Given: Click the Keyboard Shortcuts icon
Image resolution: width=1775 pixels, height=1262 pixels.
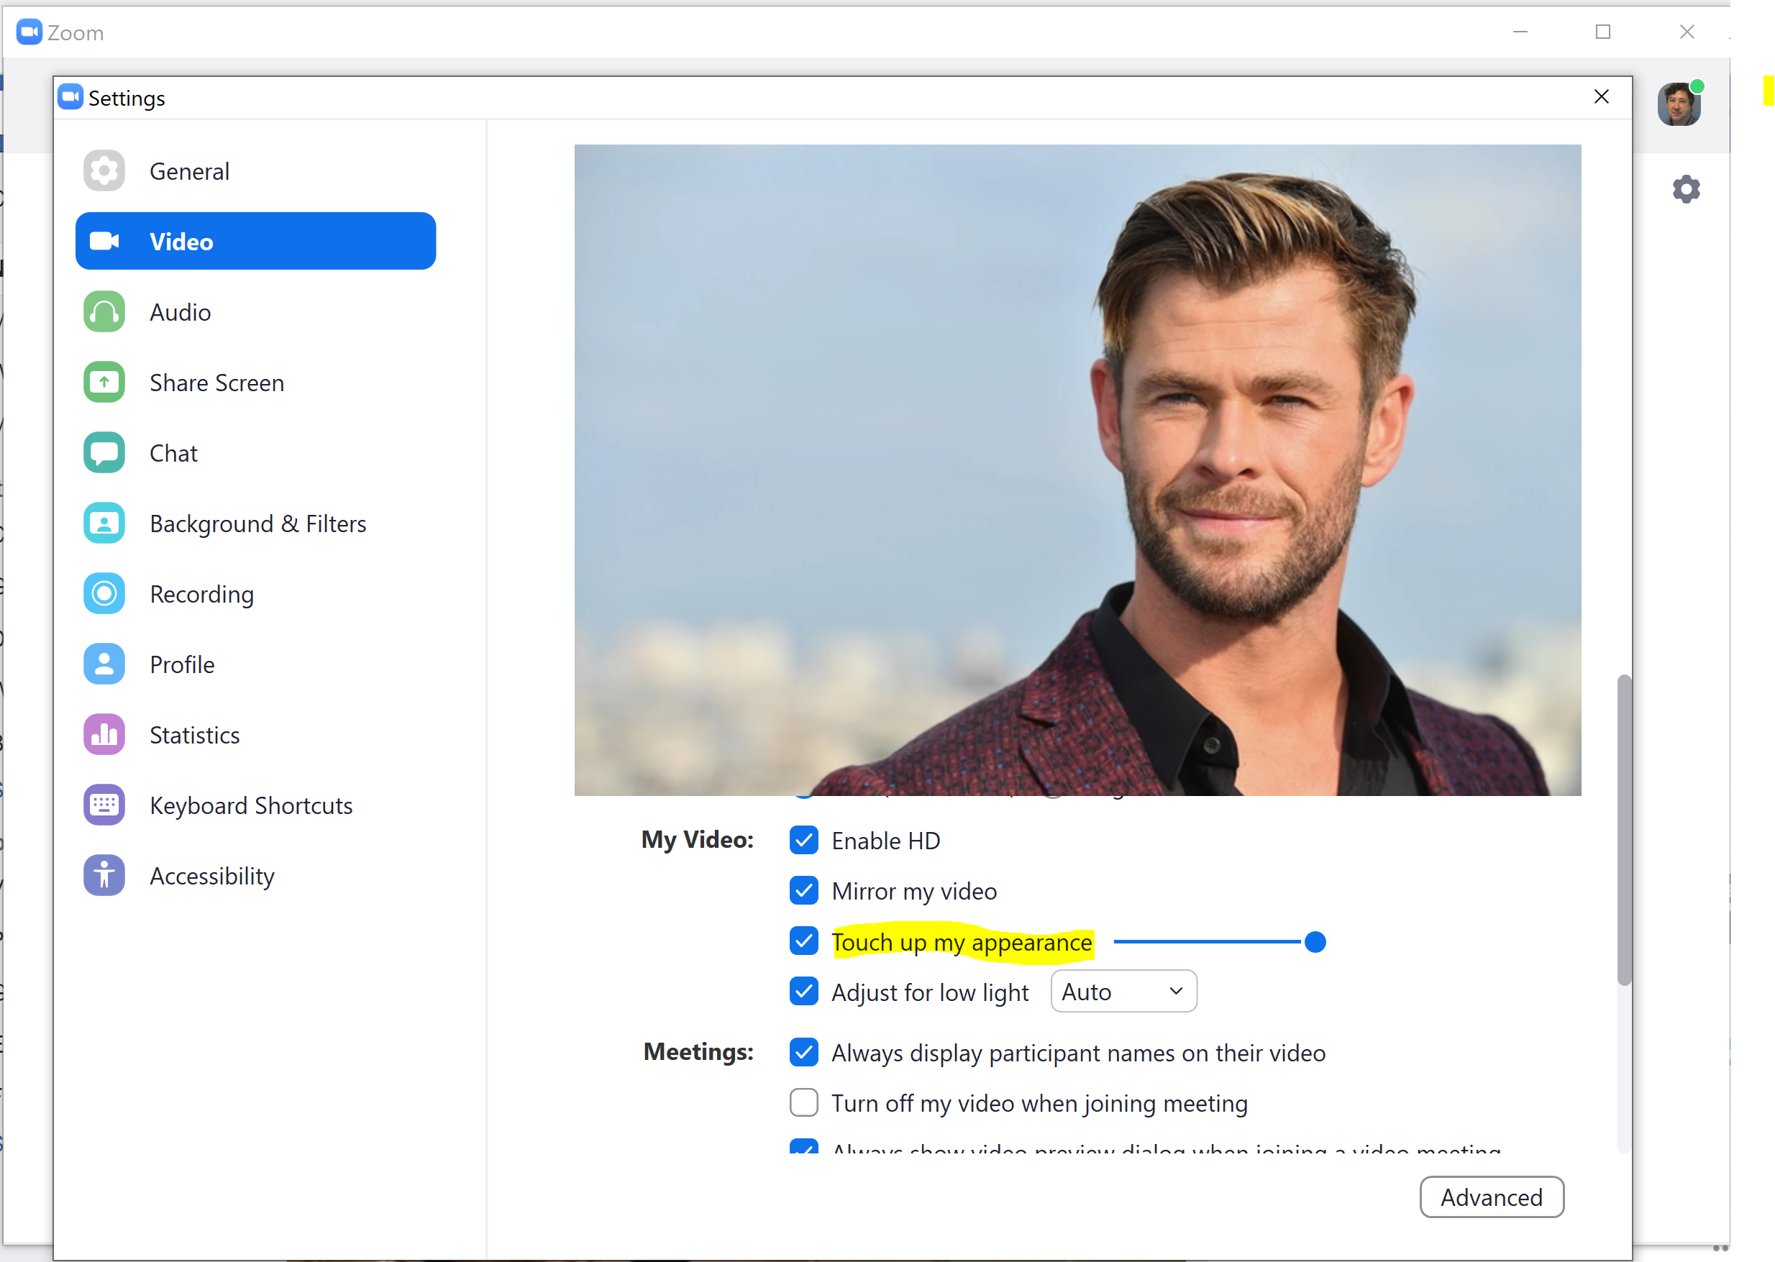Looking at the screenshot, I should 104,805.
